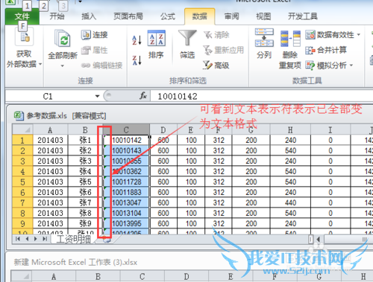The height and width of the screenshot is (282, 373).
Task: Click the insert new worksheet tab icon
Action: pos(107,240)
